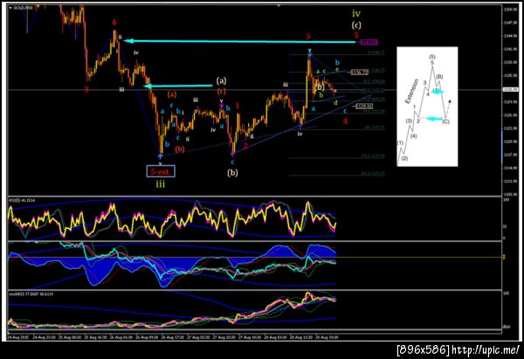The image size is (524, 359).
Task: Click the magenta price label at the cyan arrow's end
Action: click(x=369, y=42)
